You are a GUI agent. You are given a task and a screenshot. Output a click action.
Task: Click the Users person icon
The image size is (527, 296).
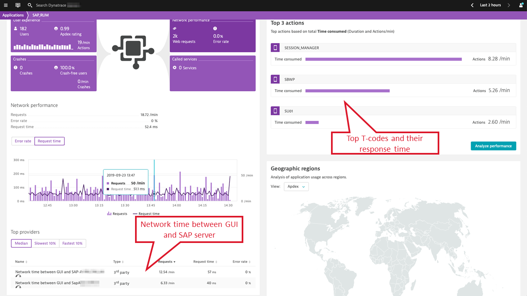(16, 29)
